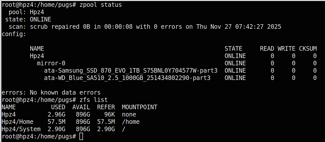Click the WD Blue SA510 device name

click(127, 78)
